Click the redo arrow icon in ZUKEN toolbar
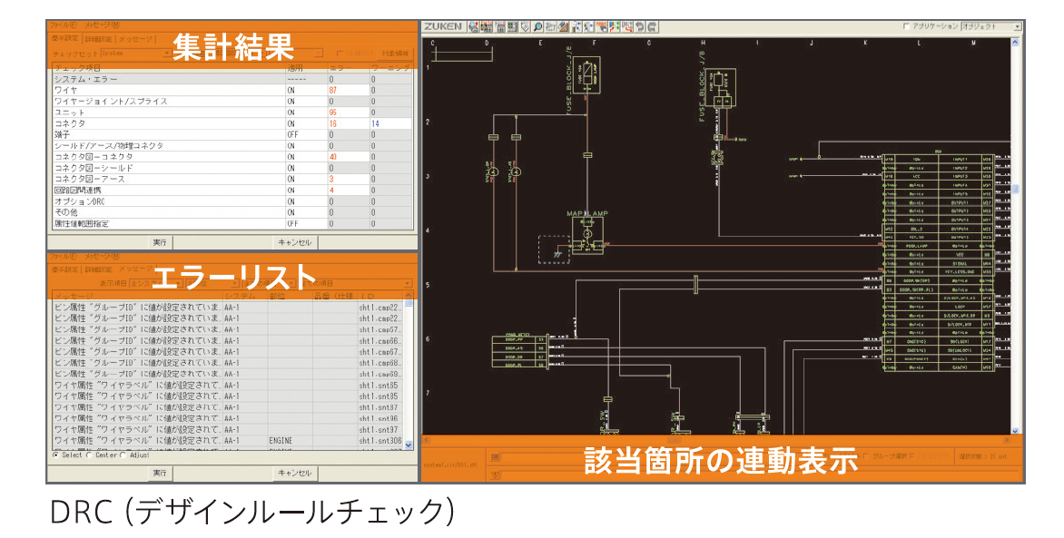 point(653,26)
